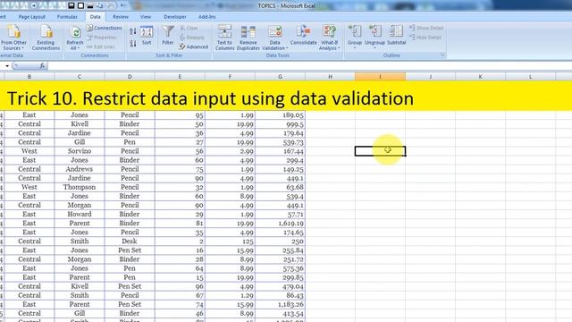Select highlighted column I header
572x322 pixels.
pos(380,77)
